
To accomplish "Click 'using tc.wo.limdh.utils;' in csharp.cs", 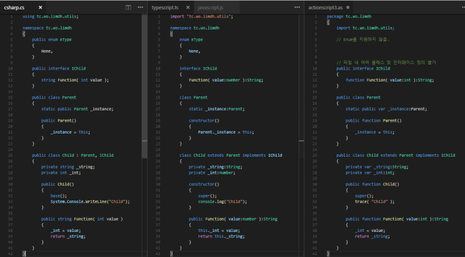I will [51, 16].
